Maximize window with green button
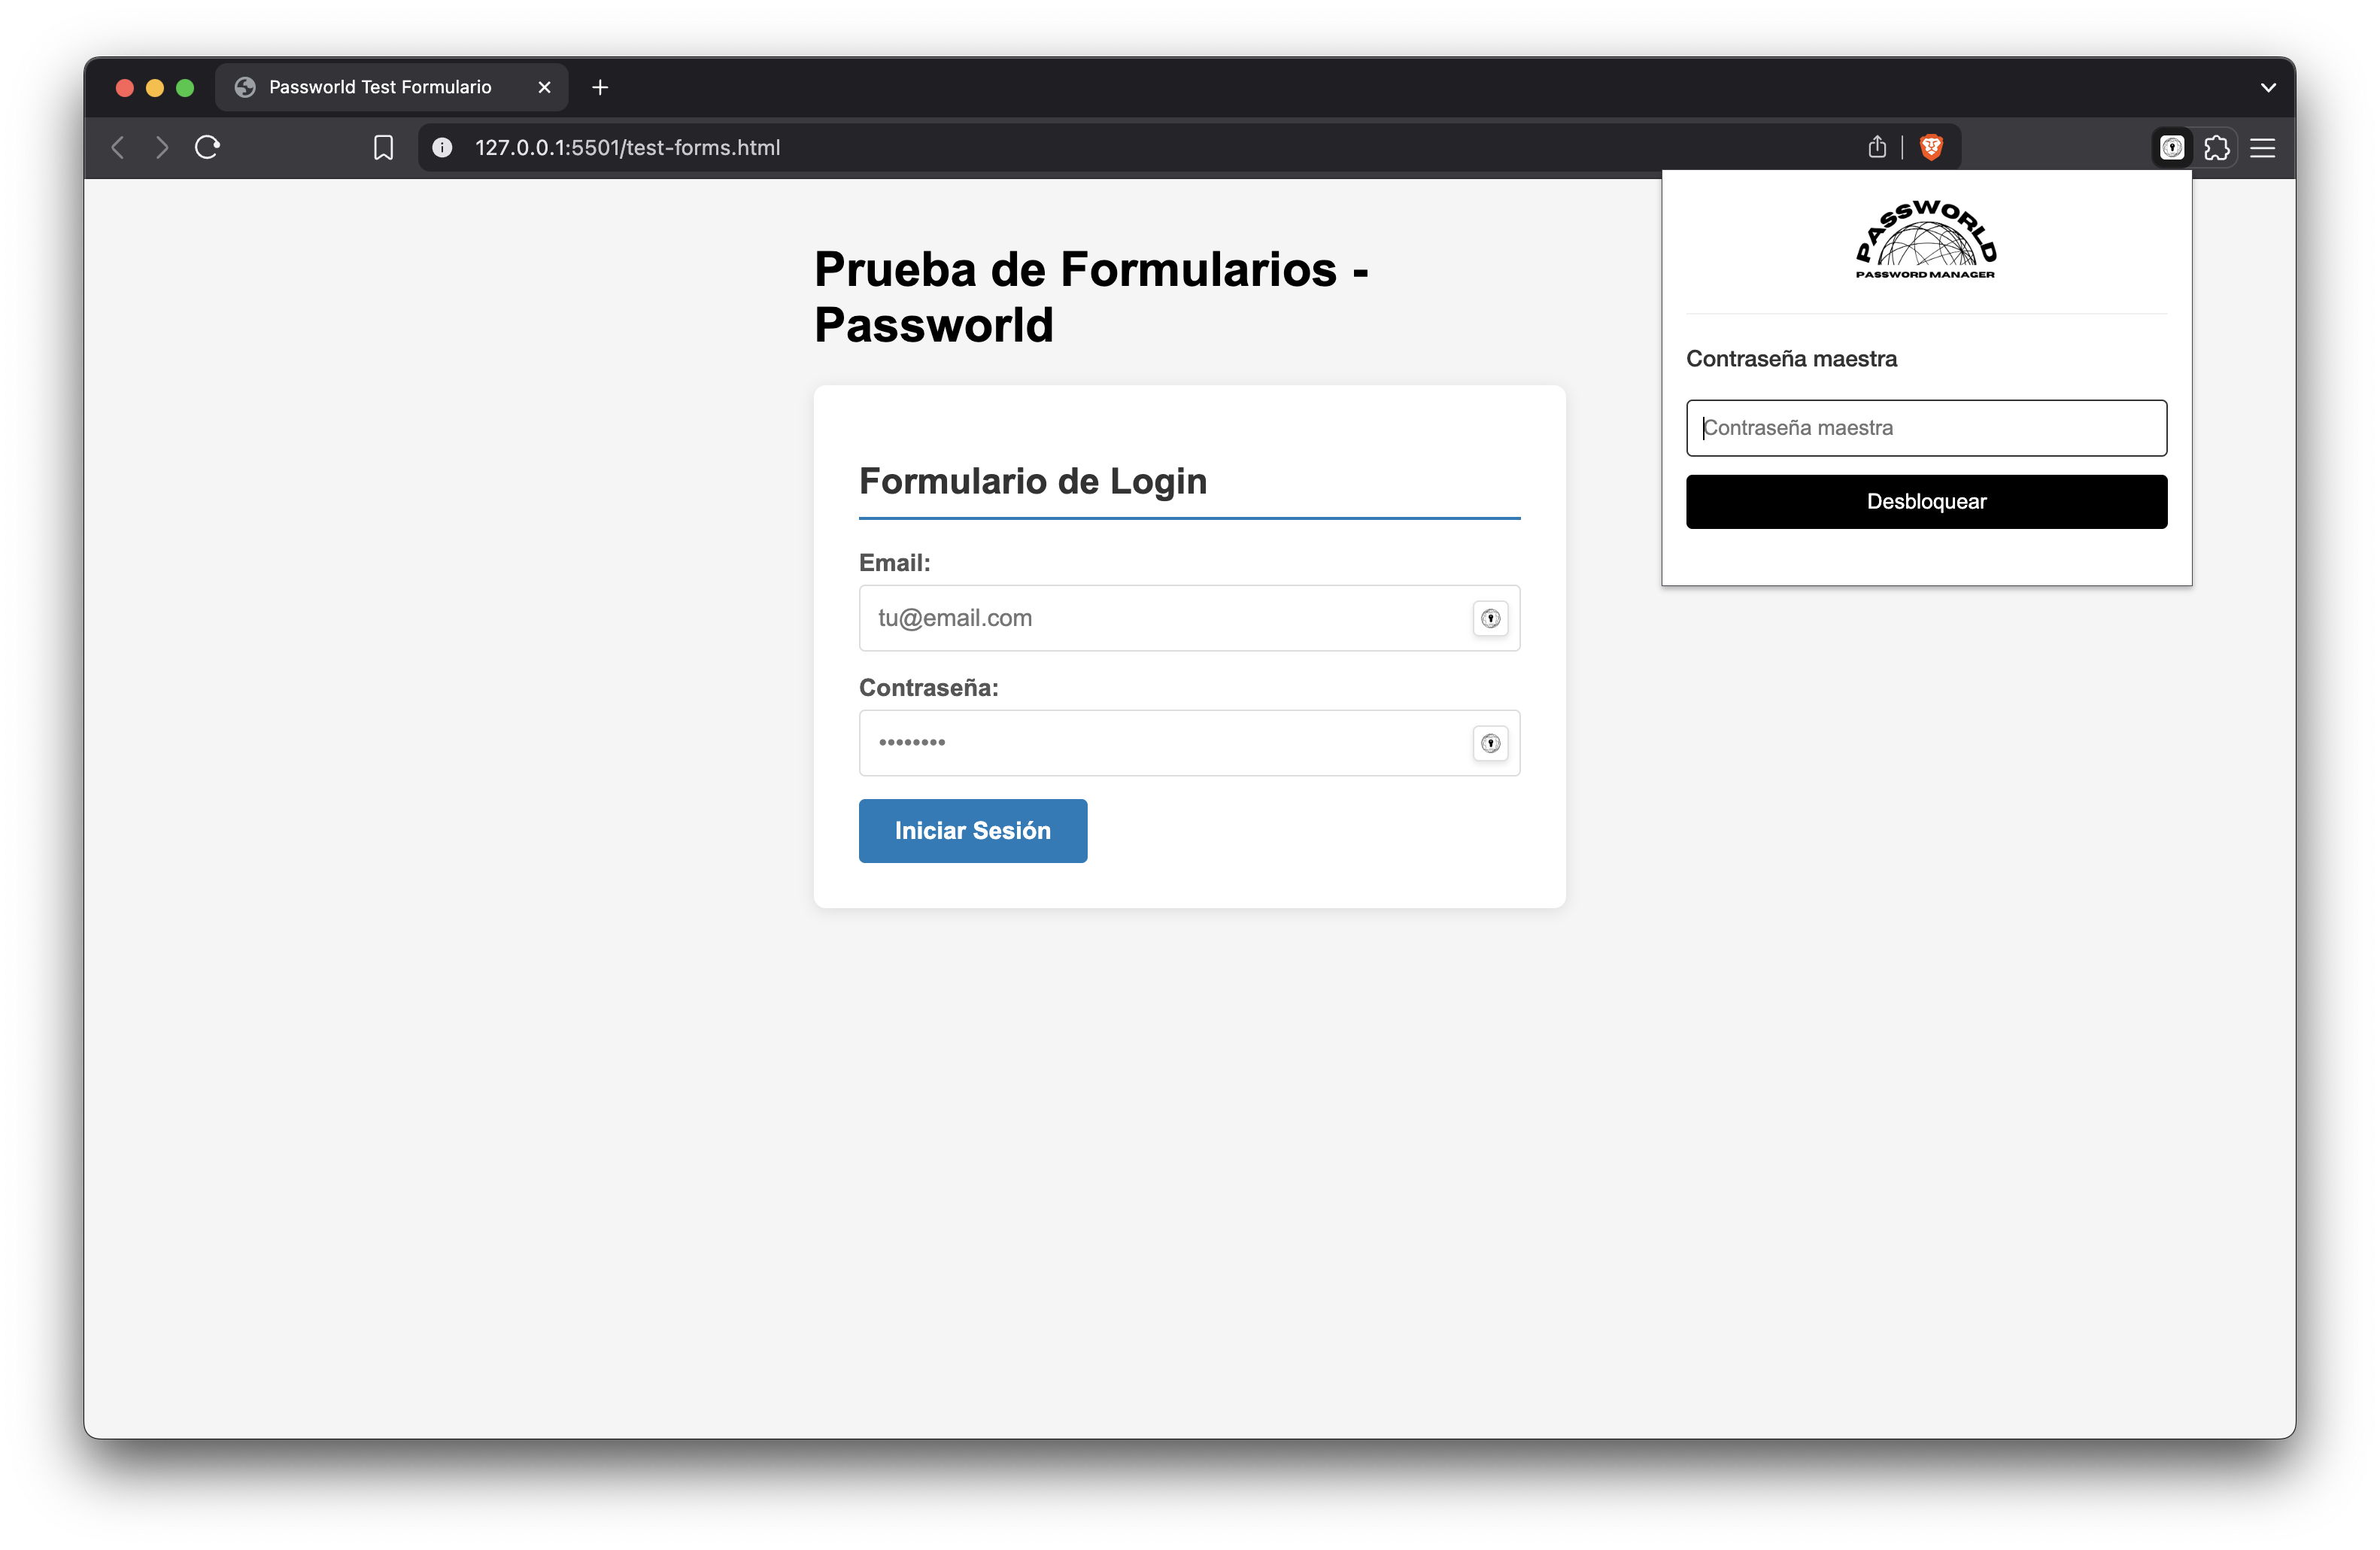 [x=185, y=88]
